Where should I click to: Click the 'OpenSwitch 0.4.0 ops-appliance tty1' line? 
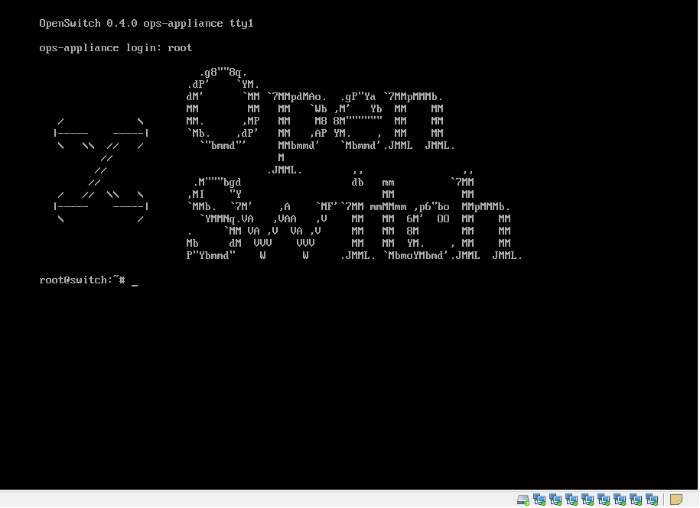pos(146,24)
